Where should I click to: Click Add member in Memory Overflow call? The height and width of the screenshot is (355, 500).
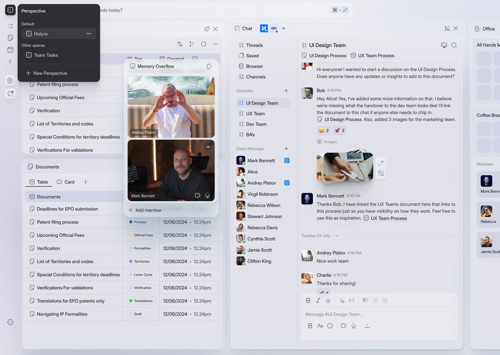(x=145, y=210)
